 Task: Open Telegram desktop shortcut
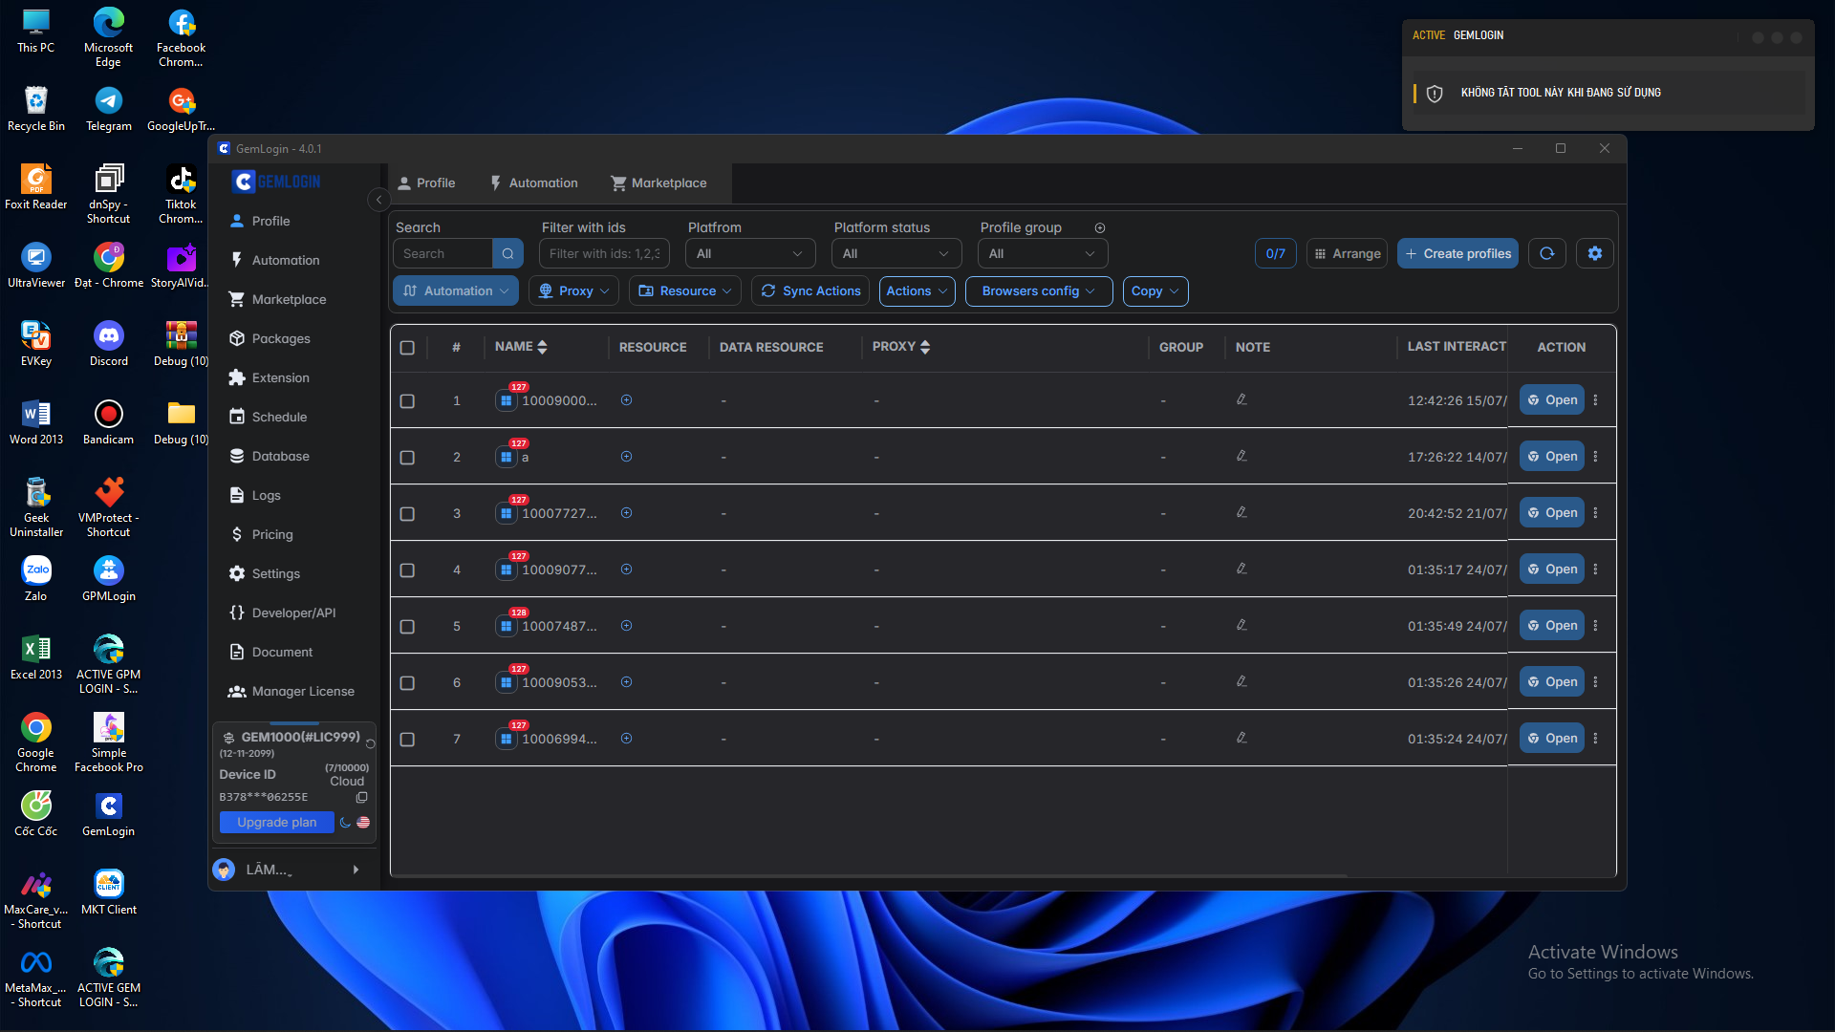pos(108,108)
